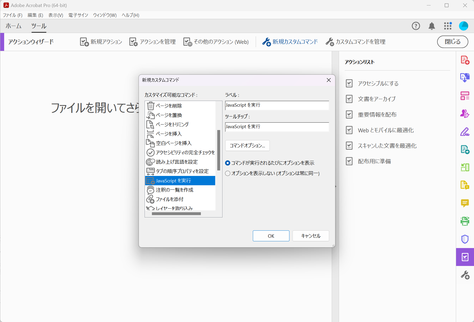Select オプションを表示しない radio button
Image resolution: width=474 pixels, height=322 pixels.
pyautogui.click(x=228, y=173)
